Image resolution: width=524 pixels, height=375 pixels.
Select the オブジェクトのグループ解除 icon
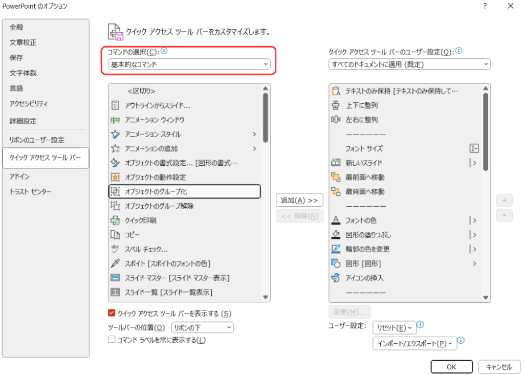(x=115, y=206)
